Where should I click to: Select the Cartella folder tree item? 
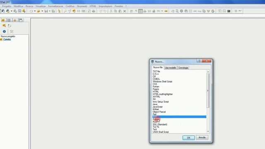[7, 39]
